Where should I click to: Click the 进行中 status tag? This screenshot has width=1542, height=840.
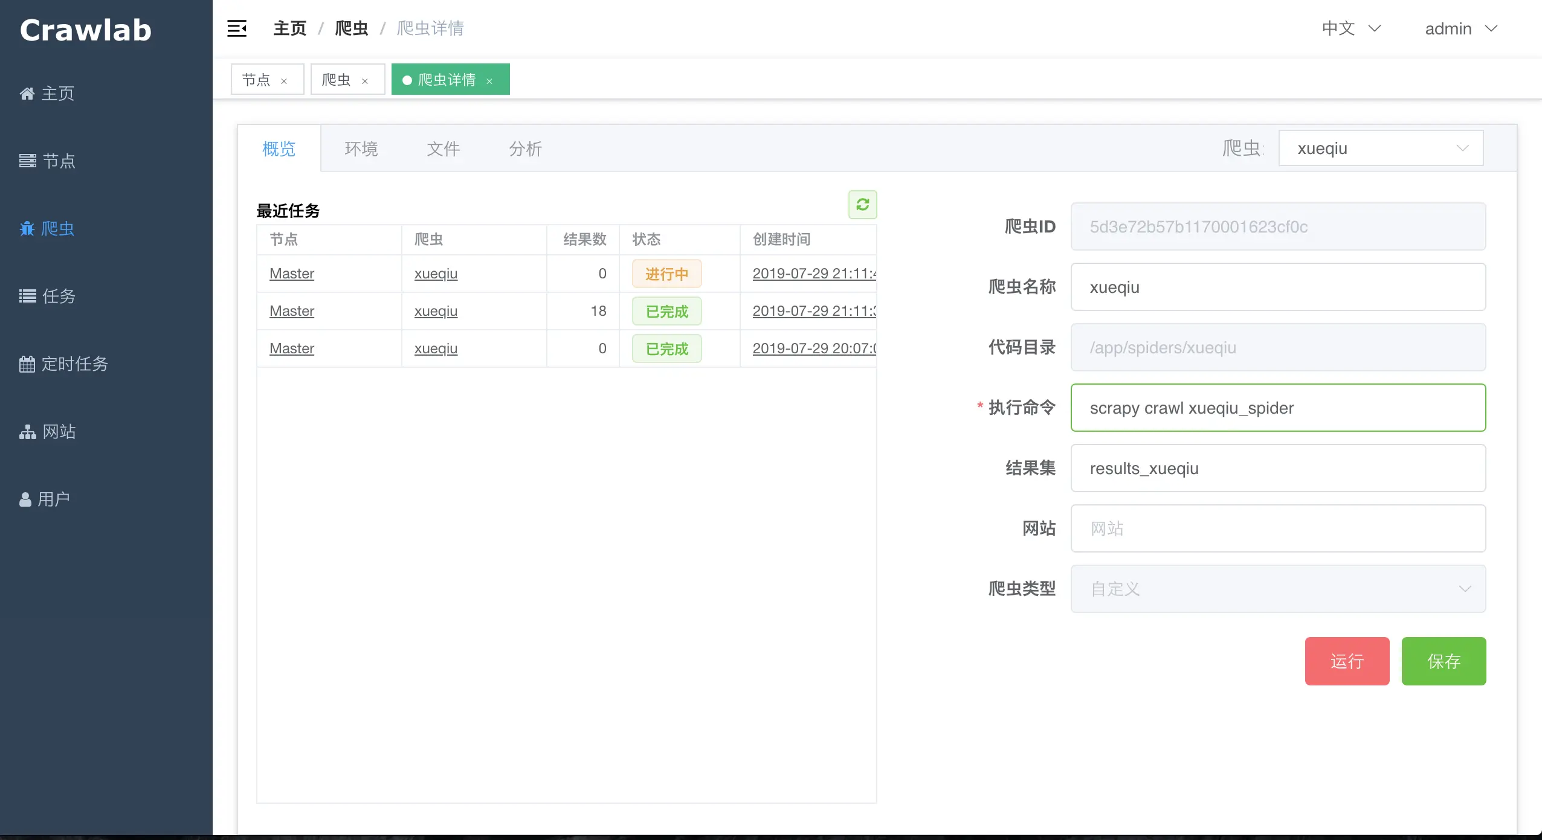pyautogui.click(x=666, y=274)
